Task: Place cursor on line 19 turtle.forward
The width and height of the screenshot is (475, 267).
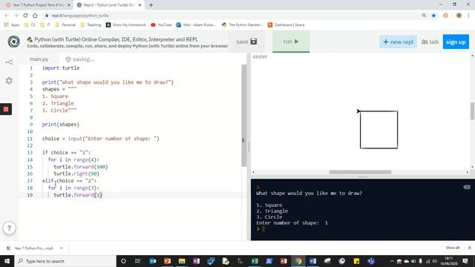Action: pos(78,195)
